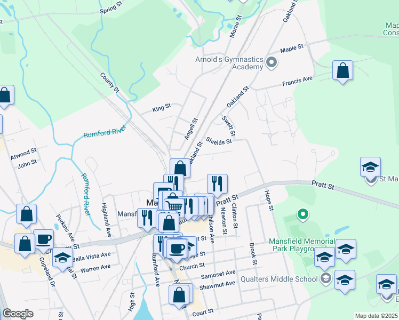Image resolution: width=399 pixels, height=320 pixels.
Task: Select the shopping bag marker left of coffee cup
Action: pos(25,244)
